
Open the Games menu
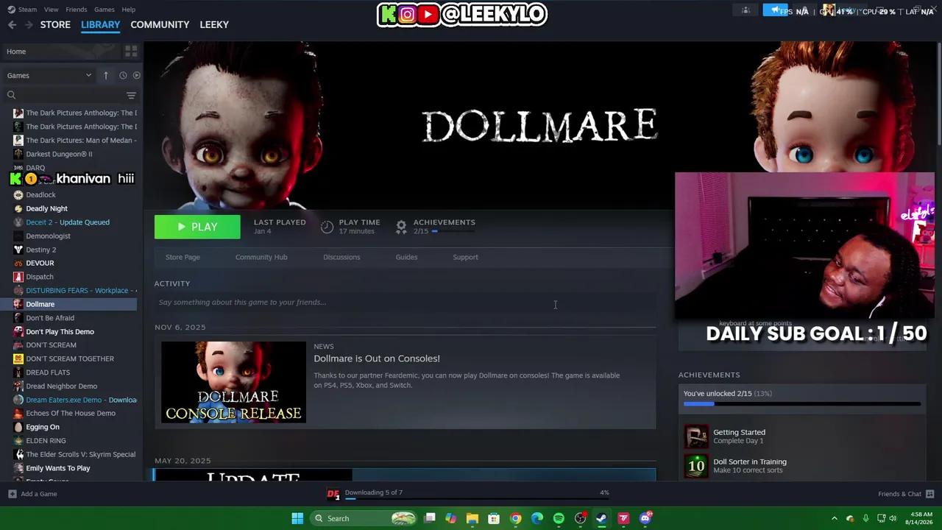104,10
